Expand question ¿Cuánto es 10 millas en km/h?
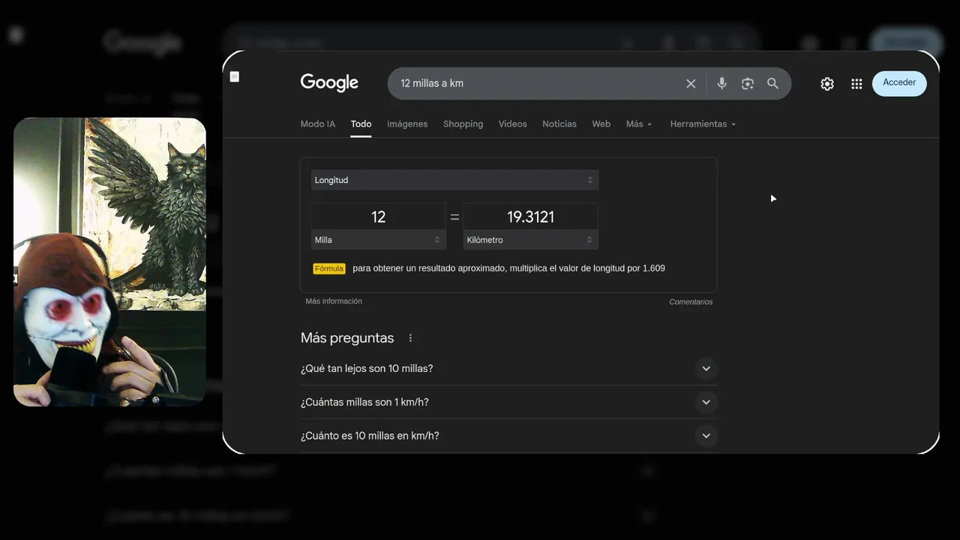Viewport: 960px width, 540px height. click(x=508, y=436)
